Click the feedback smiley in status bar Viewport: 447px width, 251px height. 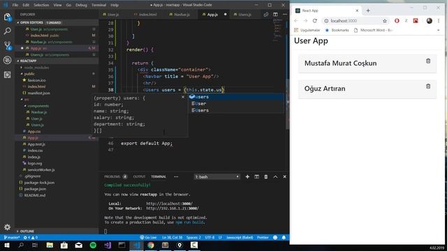(x=275, y=237)
